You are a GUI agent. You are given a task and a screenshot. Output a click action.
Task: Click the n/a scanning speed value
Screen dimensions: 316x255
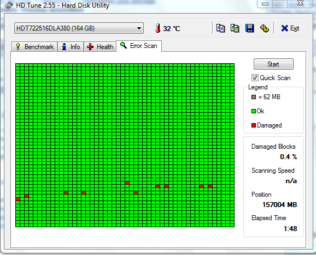coord(291,181)
